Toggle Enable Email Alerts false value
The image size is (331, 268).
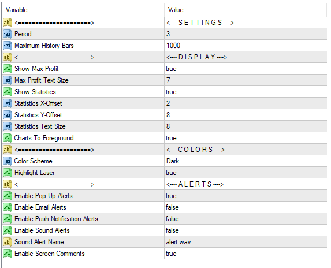246,207
